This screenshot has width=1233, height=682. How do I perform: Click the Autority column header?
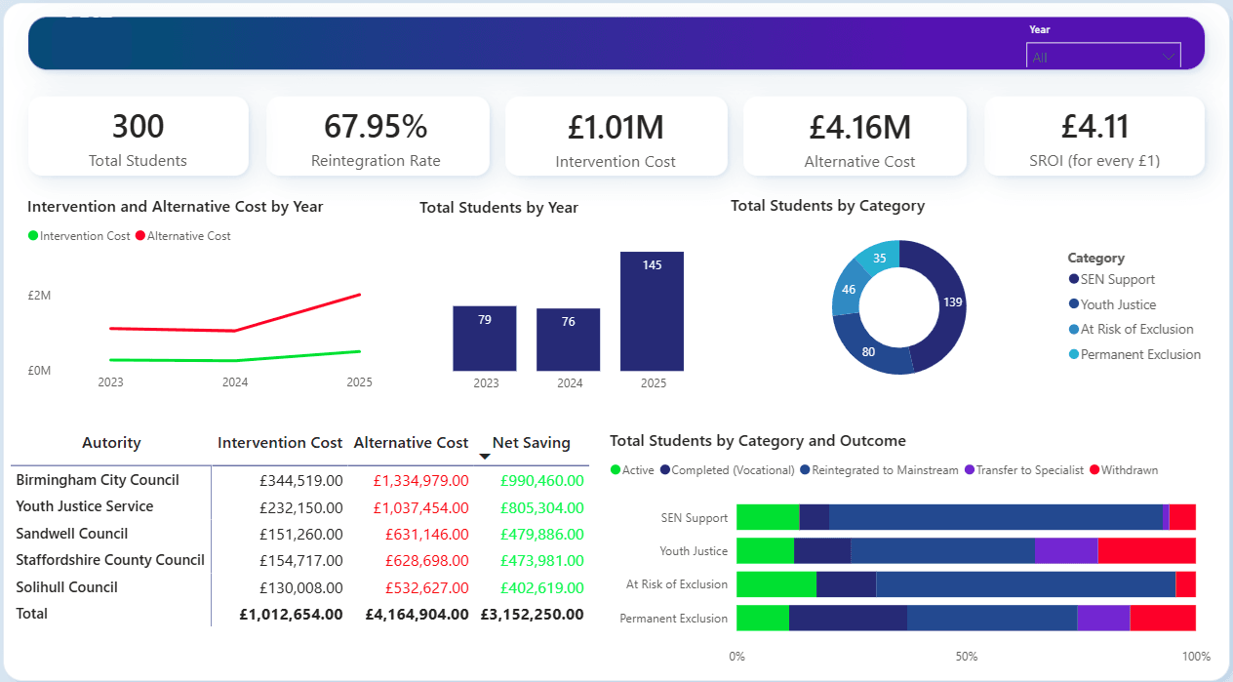(x=110, y=442)
